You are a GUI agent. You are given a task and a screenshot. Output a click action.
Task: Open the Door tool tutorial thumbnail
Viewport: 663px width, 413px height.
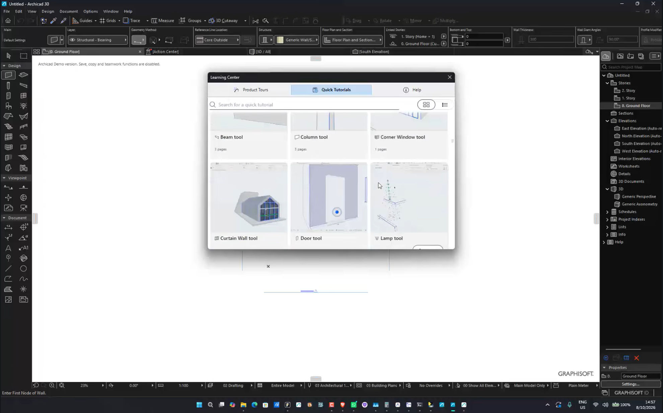329,197
